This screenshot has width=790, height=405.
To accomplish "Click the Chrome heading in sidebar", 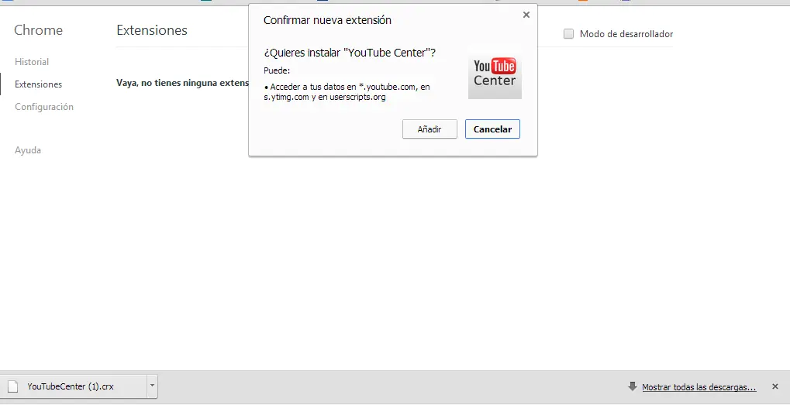I will click(38, 30).
